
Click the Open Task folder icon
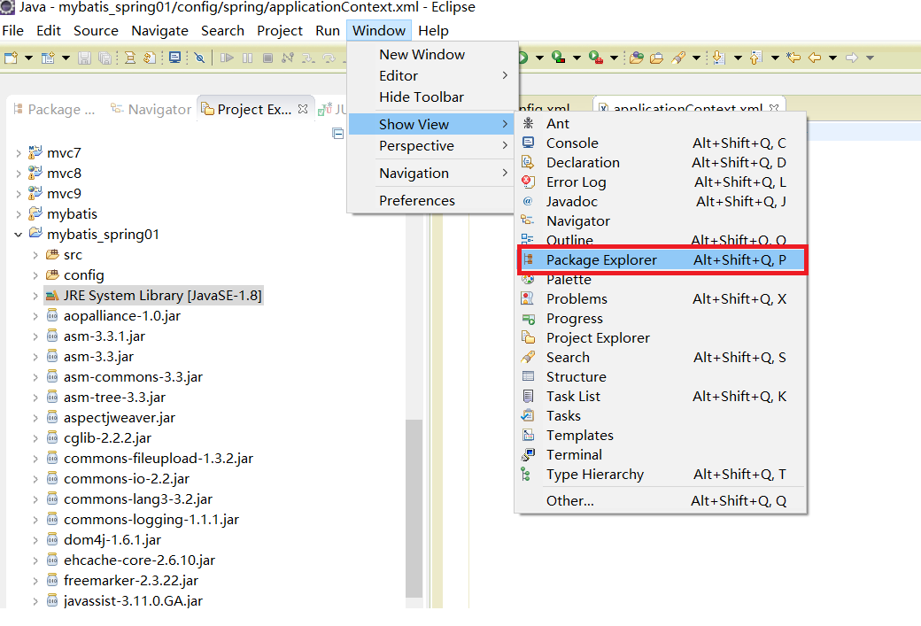pos(657,58)
